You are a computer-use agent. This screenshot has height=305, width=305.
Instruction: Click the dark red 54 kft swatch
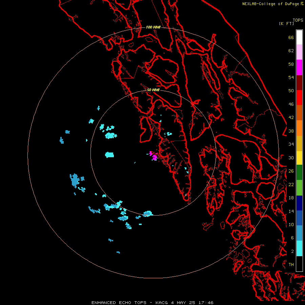point(299,82)
